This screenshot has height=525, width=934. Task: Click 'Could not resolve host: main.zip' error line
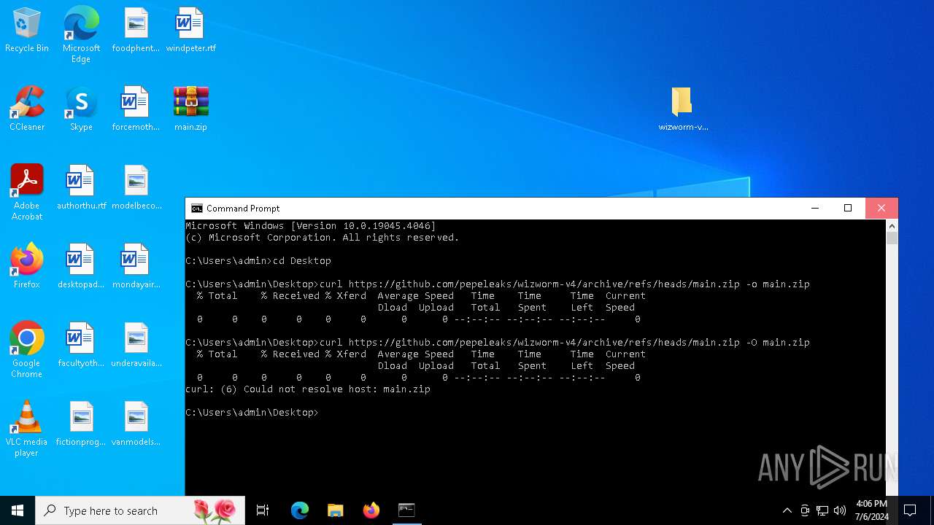click(308, 389)
